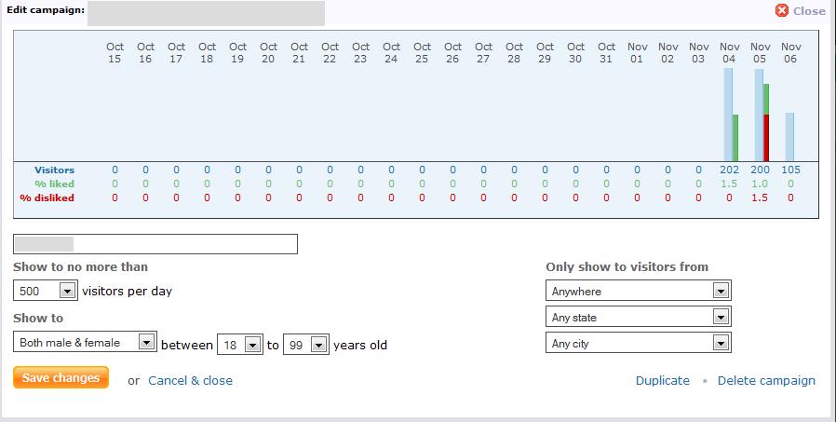Click the Nov 05 date column header

[x=761, y=53]
